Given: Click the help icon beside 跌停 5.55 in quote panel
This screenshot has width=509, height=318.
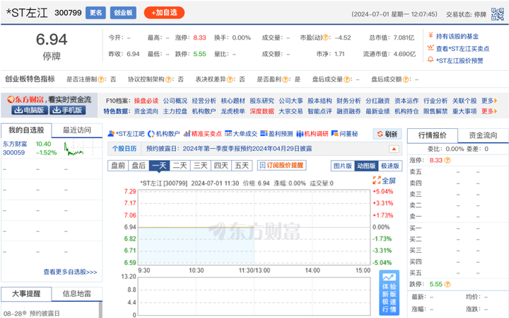Looking at the screenshot, I should coord(447,284).
